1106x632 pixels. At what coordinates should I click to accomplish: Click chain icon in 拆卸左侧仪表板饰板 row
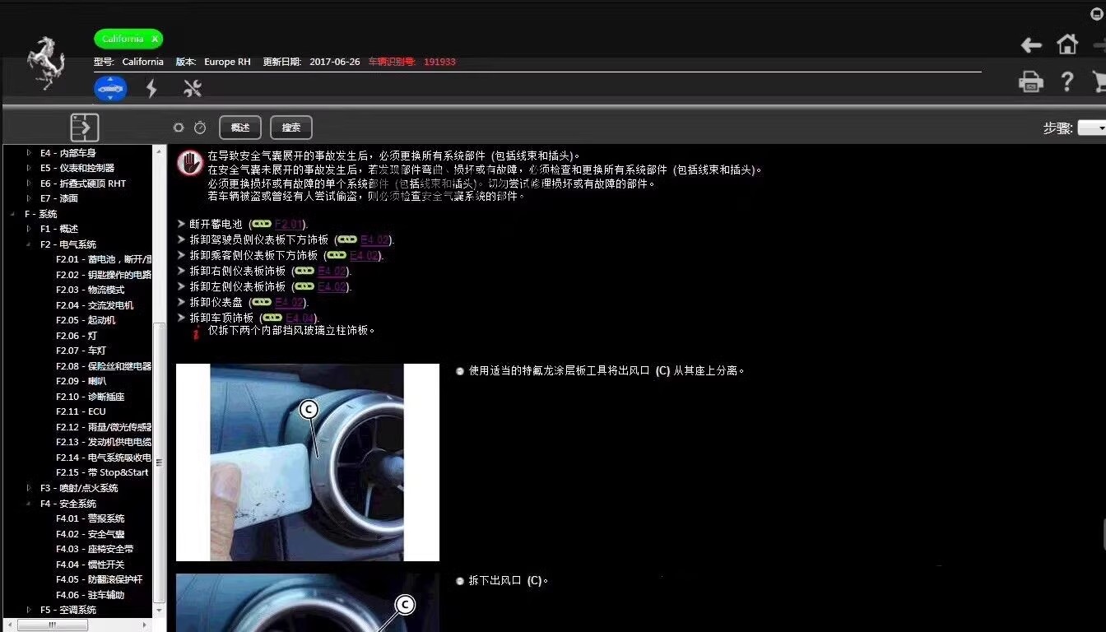click(304, 286)
